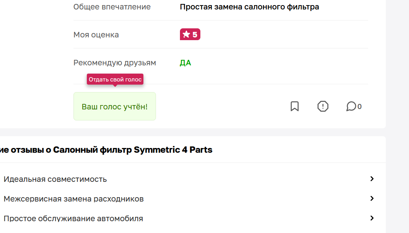
Task: Bookmark this review with the bookmark icon
Action: [x=295, y=106]
